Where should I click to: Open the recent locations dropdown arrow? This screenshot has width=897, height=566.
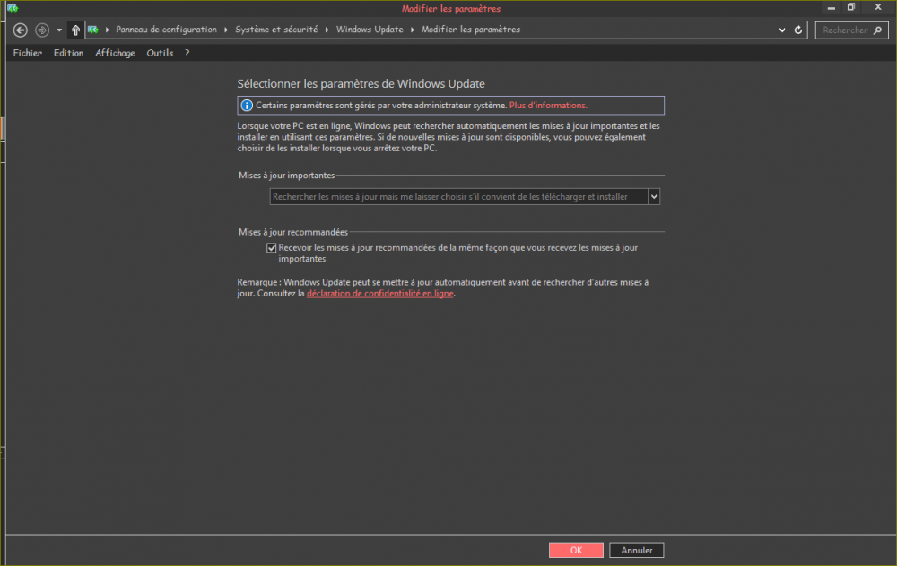[x=59, y=30]
